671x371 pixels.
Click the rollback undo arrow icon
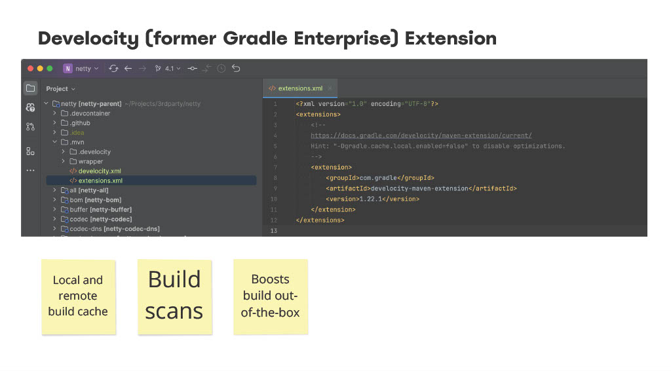tap(236, 69)
